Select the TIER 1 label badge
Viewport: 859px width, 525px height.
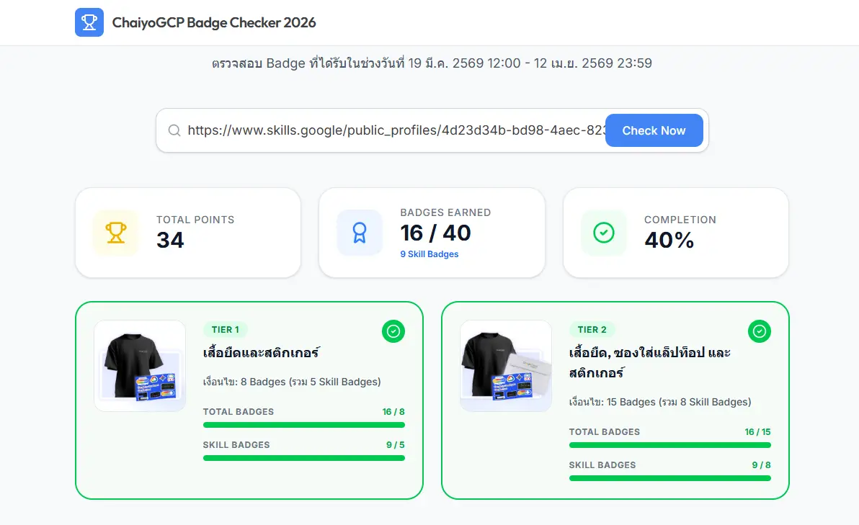[x=225, y=330]
